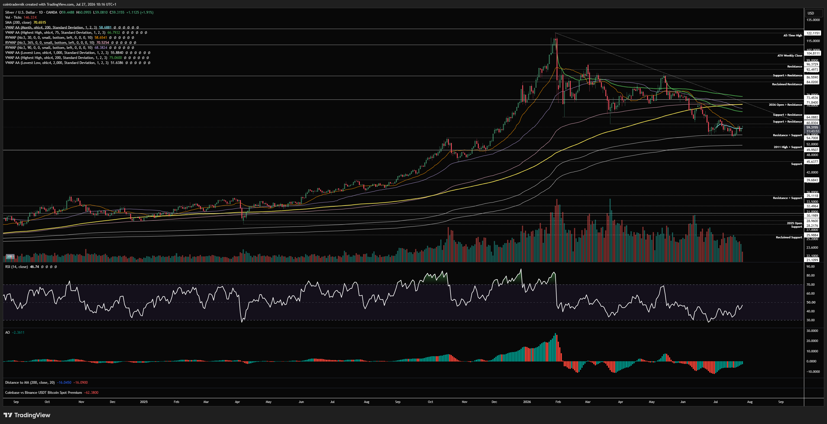
Task: Select the Distance to MA indicator legend
Action: (30, 382)
